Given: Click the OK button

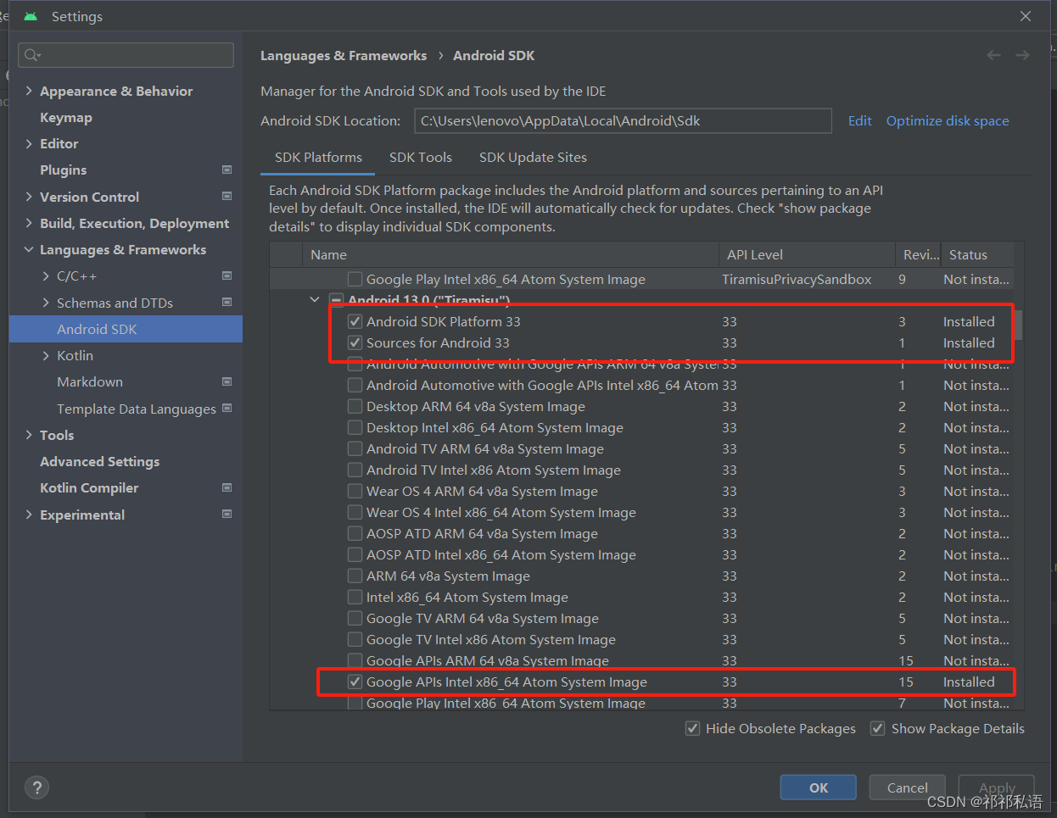Looking at the screenshot, I should [819, 787].
